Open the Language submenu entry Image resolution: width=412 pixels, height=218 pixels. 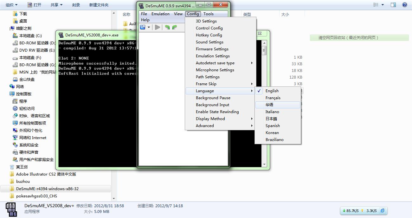pyautogui.click(x=221, y=91)
